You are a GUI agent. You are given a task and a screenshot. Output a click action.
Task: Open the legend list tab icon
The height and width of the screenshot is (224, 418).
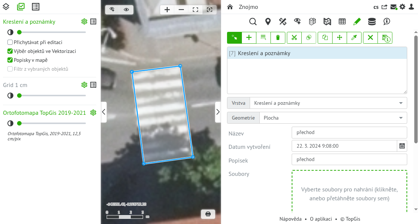35,7
